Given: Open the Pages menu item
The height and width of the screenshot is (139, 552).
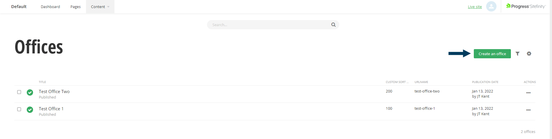Looking at the screenshot, I should (x=75, y=7).
